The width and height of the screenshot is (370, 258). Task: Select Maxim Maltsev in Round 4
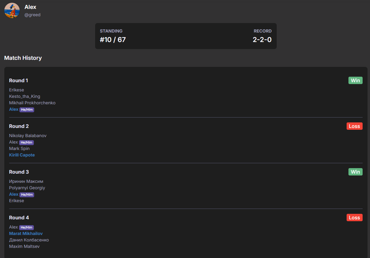coord(24,246)
